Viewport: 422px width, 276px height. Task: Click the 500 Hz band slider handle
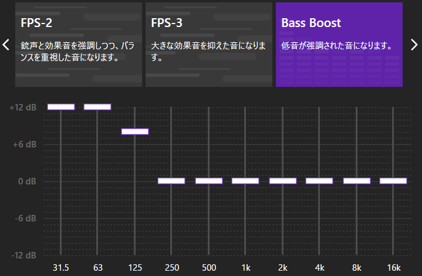pyautogui.click(x=209, y=181)
